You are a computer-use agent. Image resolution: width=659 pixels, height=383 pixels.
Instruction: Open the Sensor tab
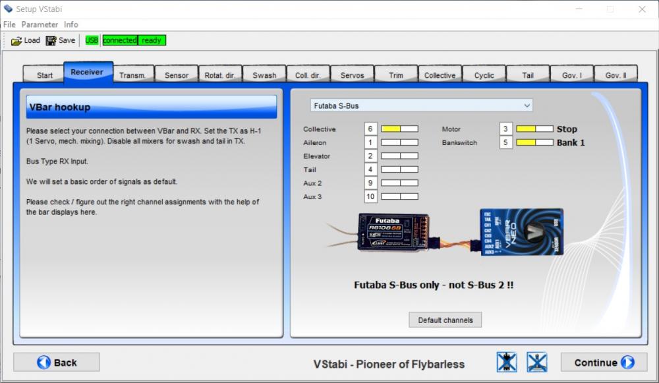pyautogui.click(x=177, y=75)
